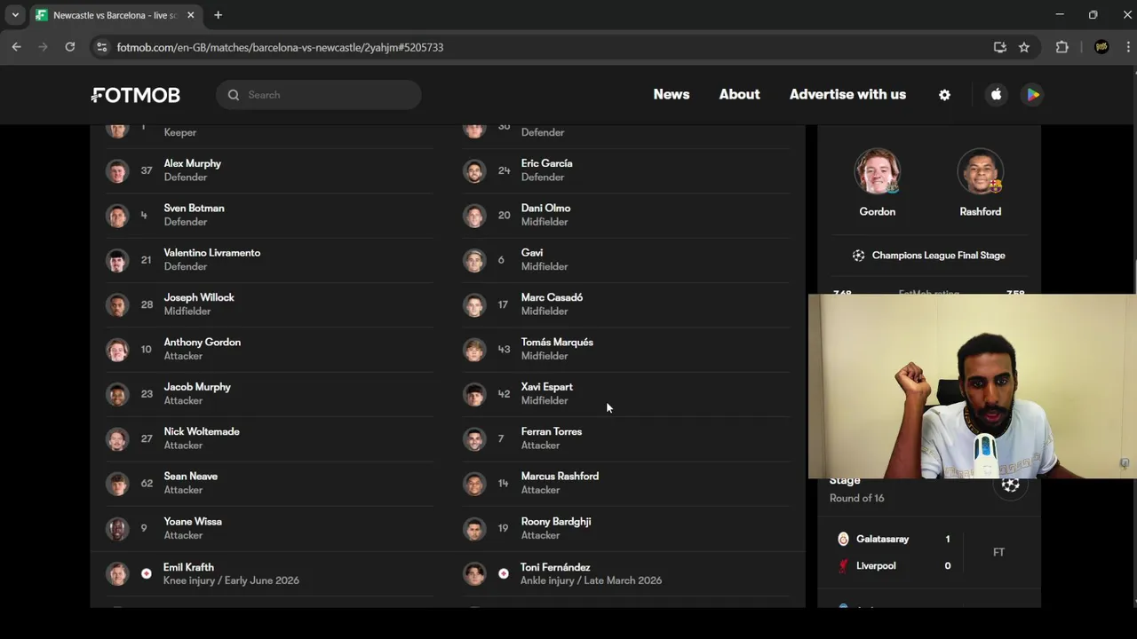Select Roony Bardghji in the squad list
This screenshot has width=1137, height=639.
click(x=627, y=528)
